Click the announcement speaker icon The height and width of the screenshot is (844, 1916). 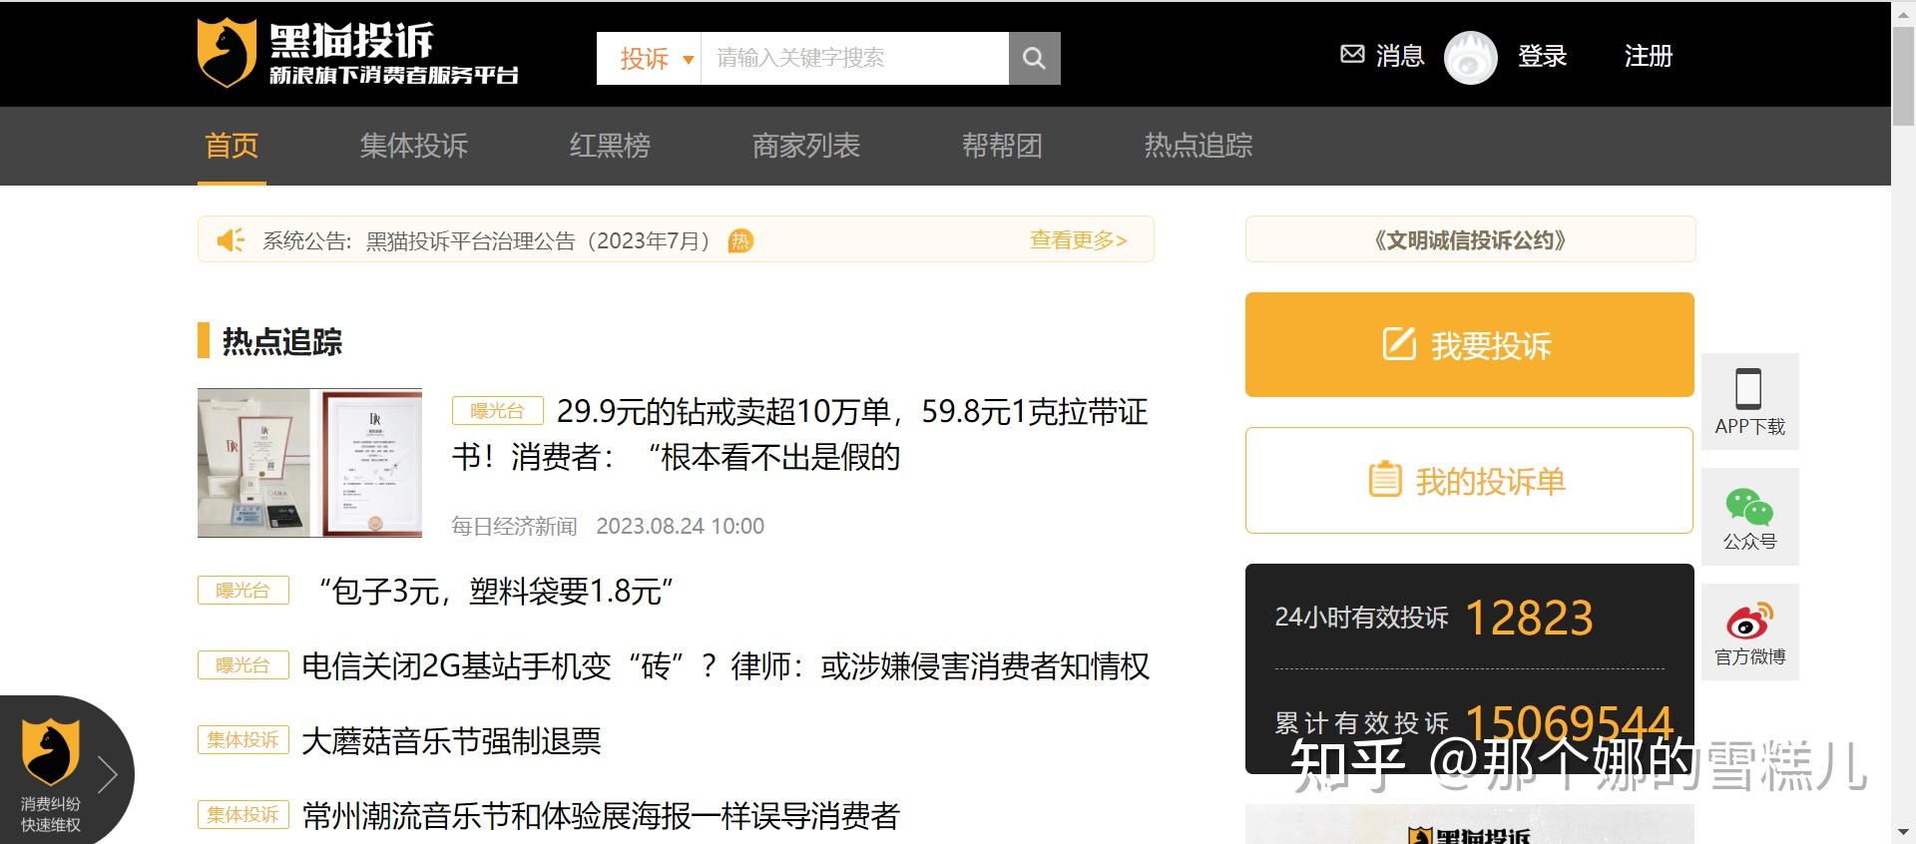(231, 240)
